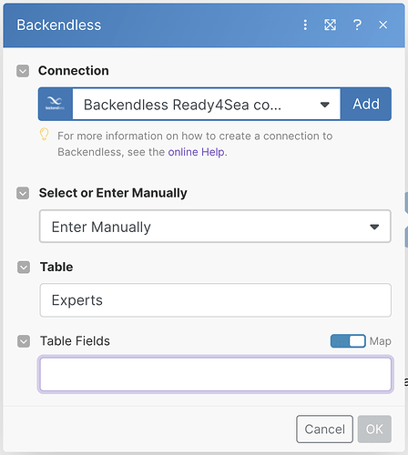Screen dimensions: 408x455
Task: Open the Backendless Ready4Sea connection dropdown
Action: pos(207,105)
